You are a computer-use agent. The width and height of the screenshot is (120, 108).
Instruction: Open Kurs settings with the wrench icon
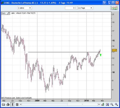click(x=8, y=13)
